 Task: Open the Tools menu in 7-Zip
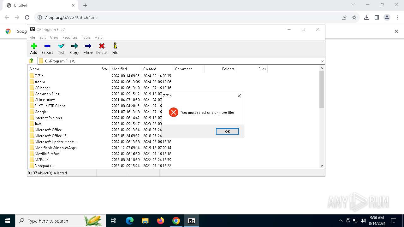pos(86,37)
